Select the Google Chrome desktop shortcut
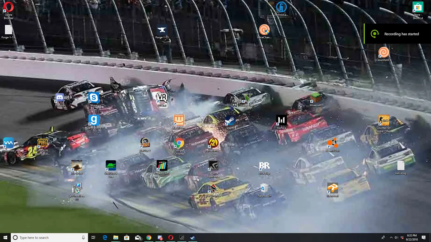 coord(179,147)
